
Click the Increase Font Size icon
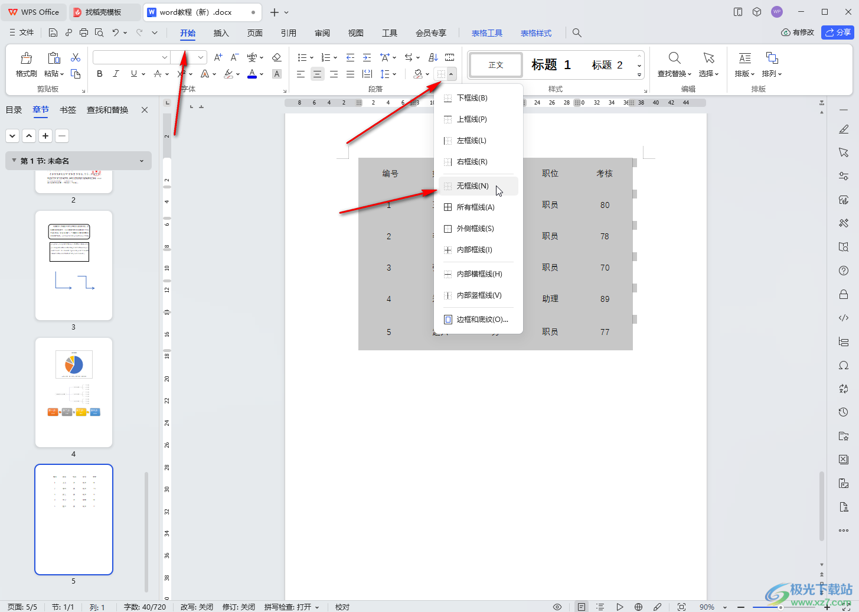(x=218, y=57)
